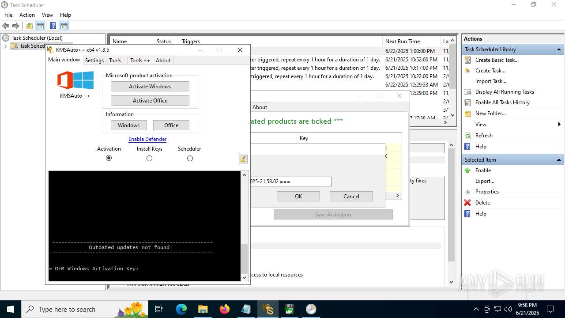Show hidden system tray icons
The width and height of the screenshot is (565, 318).
pyautogui.click(x=476, y=309)
